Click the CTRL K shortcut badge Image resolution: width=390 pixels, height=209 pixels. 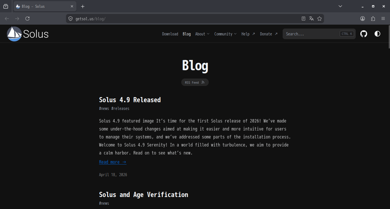347,34
